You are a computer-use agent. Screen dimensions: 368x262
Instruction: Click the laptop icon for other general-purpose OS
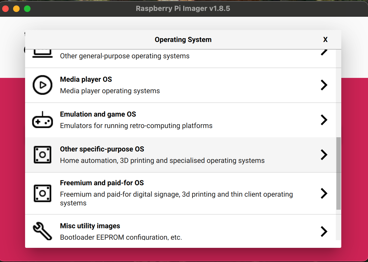43,54
